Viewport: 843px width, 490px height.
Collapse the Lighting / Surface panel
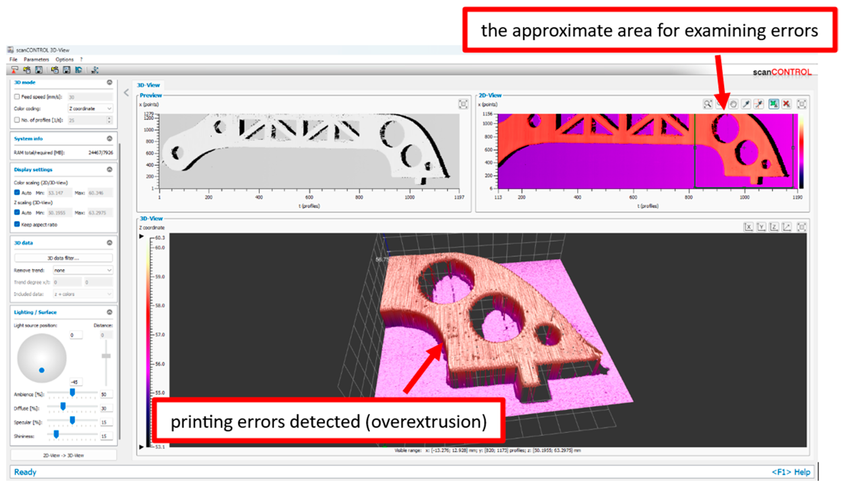[x=109, y=312]
